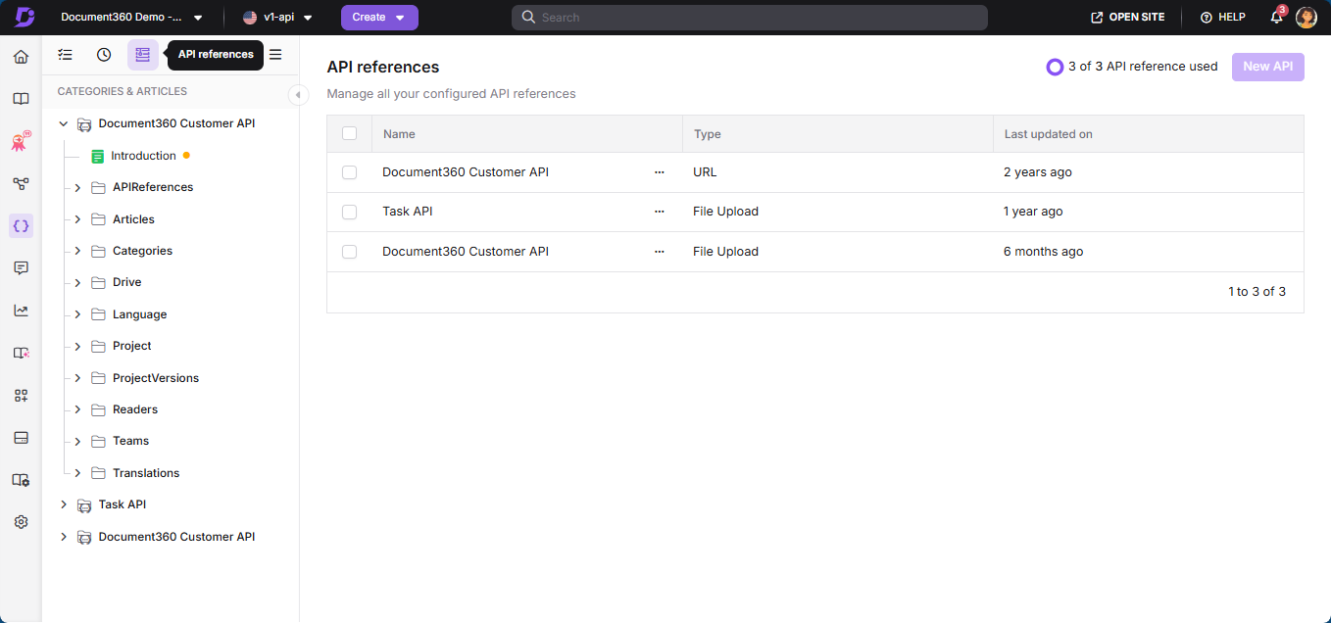Check the URL-type Document360 Customer API row
Viewport: 1331px width, 623px height.
[x=349, y=172]
